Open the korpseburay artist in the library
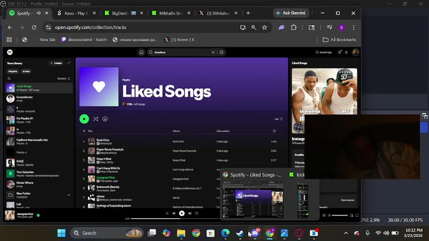The width and height of the screenshot is (429, 241). (39, 99)
